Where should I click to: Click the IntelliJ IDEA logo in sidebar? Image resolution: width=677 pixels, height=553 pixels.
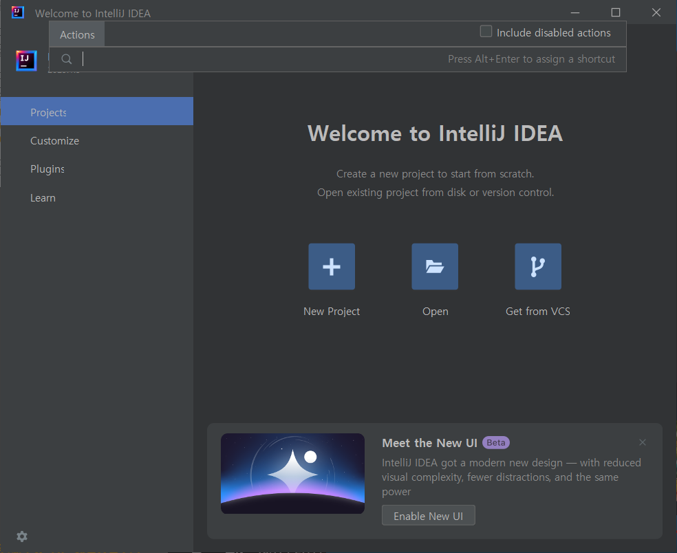coord(26,61)
